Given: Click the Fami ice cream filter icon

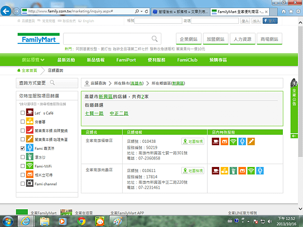Looking at the screenshot, I should click(30, 148).
